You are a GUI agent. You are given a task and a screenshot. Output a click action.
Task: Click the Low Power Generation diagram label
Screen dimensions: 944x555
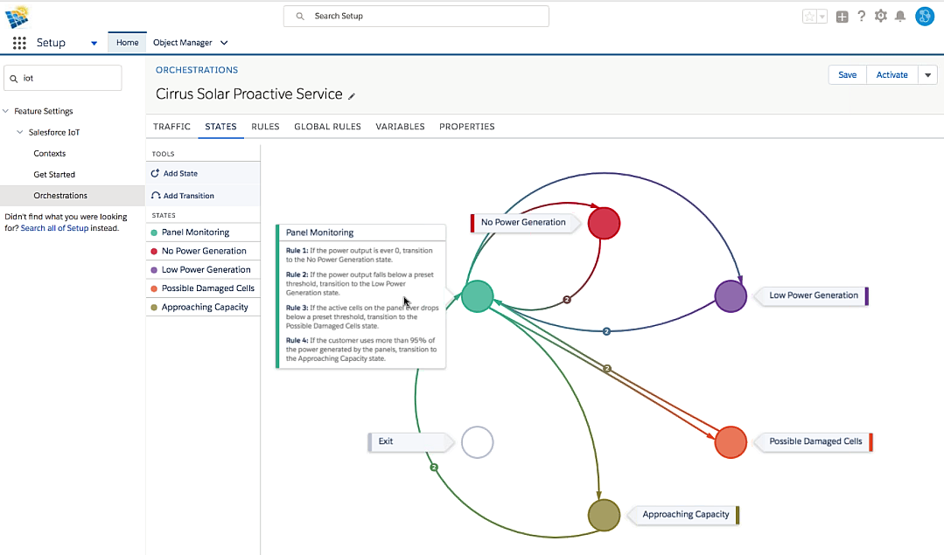814,295
